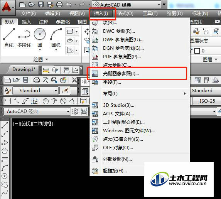Select the hatch tool in ribbon draw panel
The image size is (221, 199).
coord(70,50)
